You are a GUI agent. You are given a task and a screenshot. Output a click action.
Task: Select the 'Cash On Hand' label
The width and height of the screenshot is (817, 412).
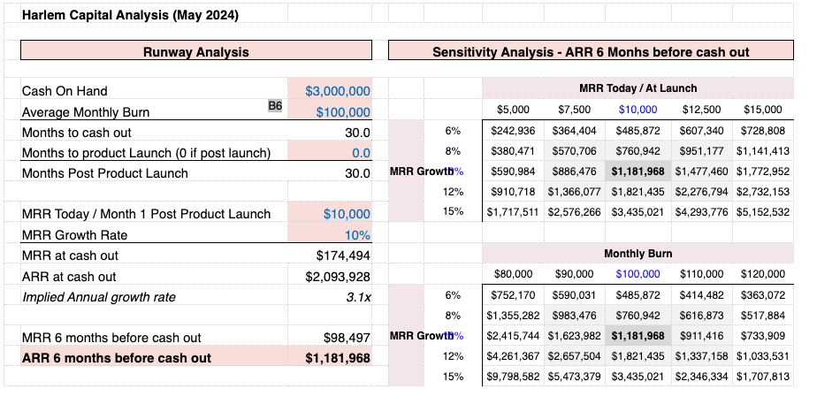pos(65,91)
